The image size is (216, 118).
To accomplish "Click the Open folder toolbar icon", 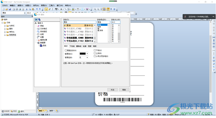I will 6,9.
